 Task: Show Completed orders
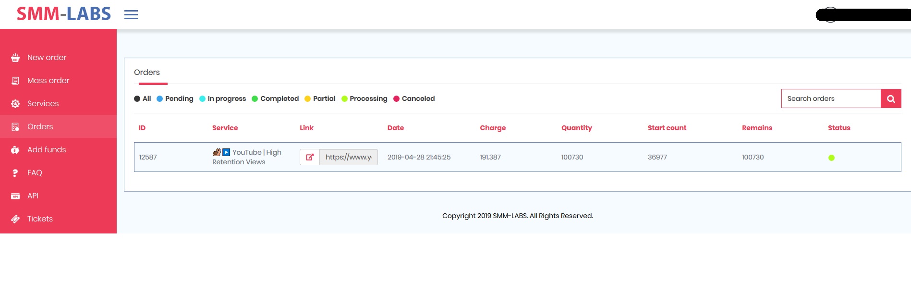point(275,98)
